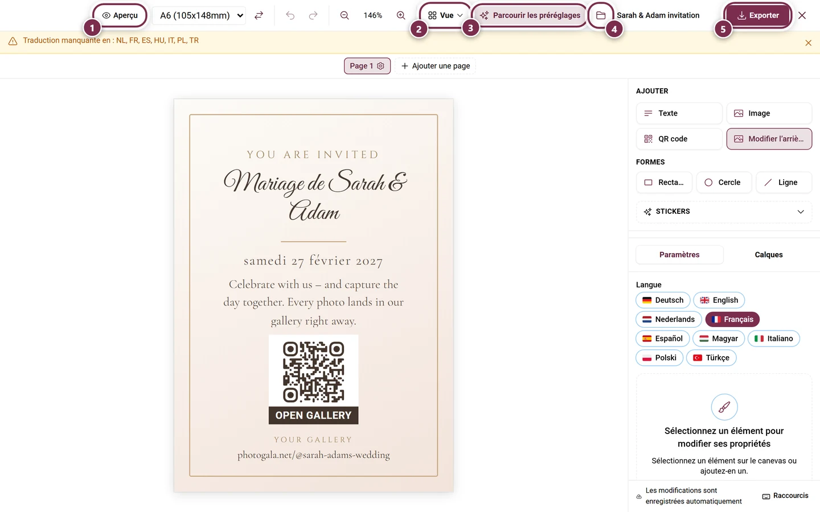Switch language to Italiano
This screenshot has height=512, width=820.
pyautogui.click(x=773, y=338)
